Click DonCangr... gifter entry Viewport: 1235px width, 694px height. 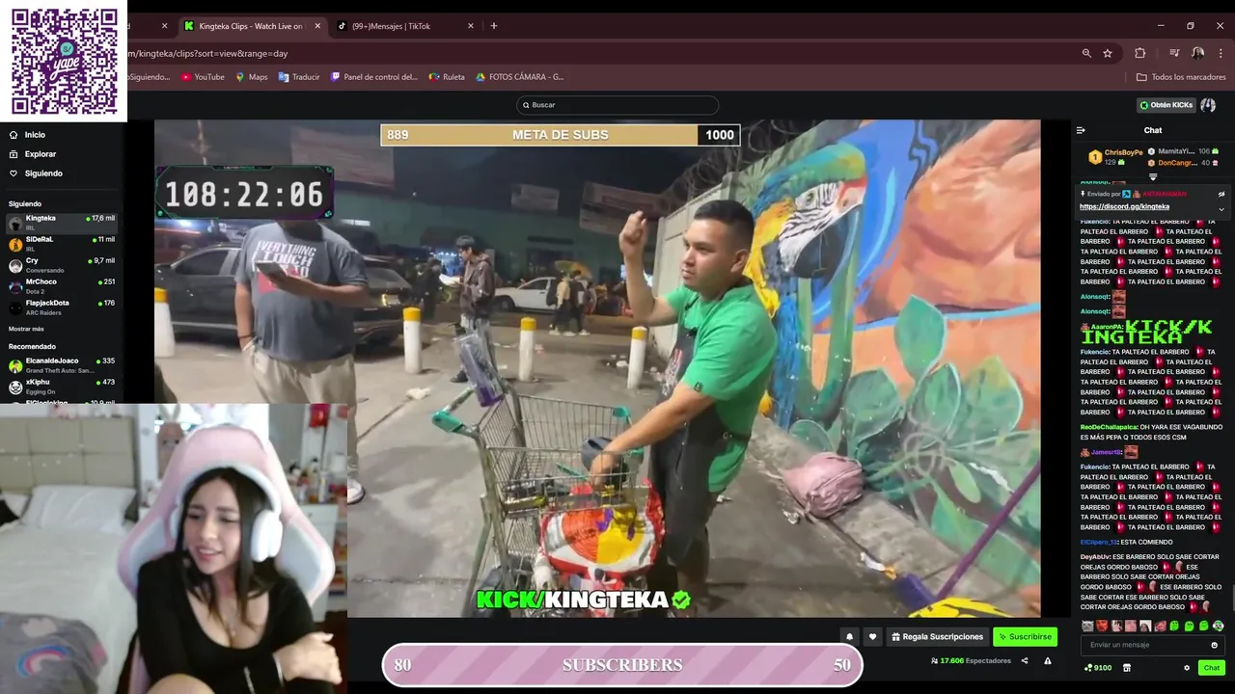tap(1183, 163)
